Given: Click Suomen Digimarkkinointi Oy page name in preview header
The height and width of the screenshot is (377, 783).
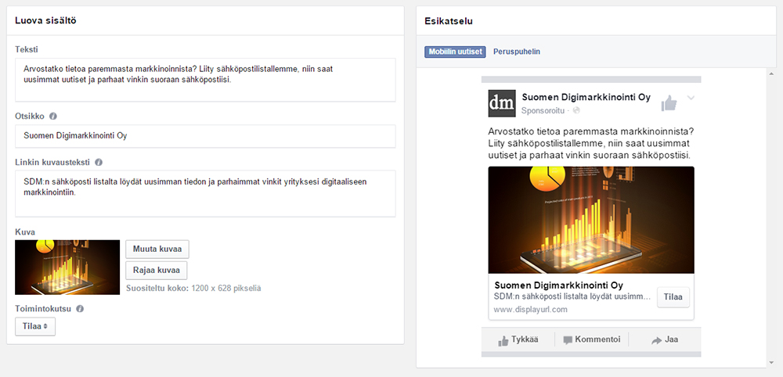Looking at the screenshot, I should point(586,97).
